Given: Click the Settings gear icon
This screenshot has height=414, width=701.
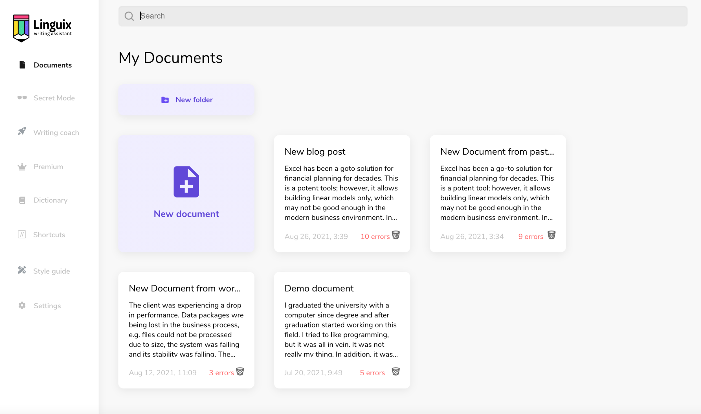Looking at the screenshot, I should (x=22, y=305).
